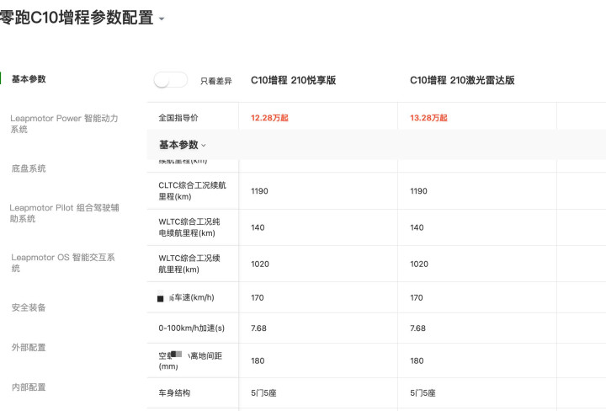Image resolution: width=606 pixels, height=411 pixels.
Task: Click the 车速(km/h) row label
Action: click(x=186, y=297)
